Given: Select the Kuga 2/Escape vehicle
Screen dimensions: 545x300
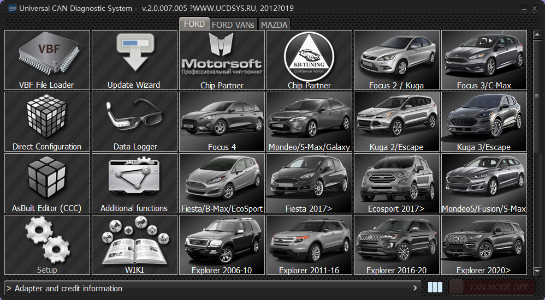Looking at the screenshot, I should pos(396,122).
